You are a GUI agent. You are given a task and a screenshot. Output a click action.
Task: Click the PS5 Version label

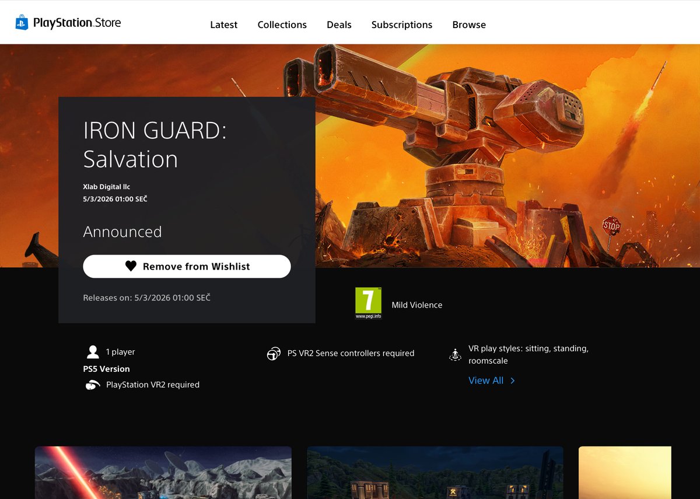106,369
